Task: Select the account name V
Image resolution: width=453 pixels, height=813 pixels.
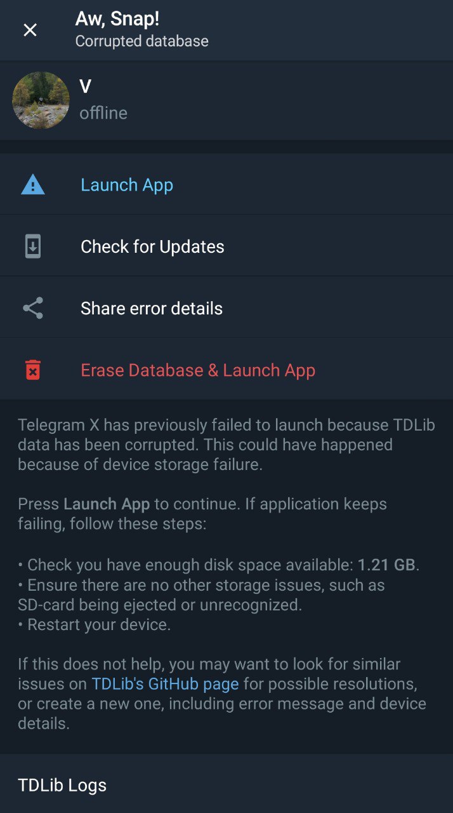Action: coord(85,87)
